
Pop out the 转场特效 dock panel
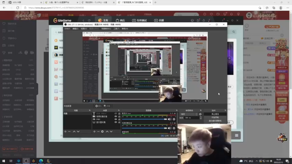[x=200, y=110]
